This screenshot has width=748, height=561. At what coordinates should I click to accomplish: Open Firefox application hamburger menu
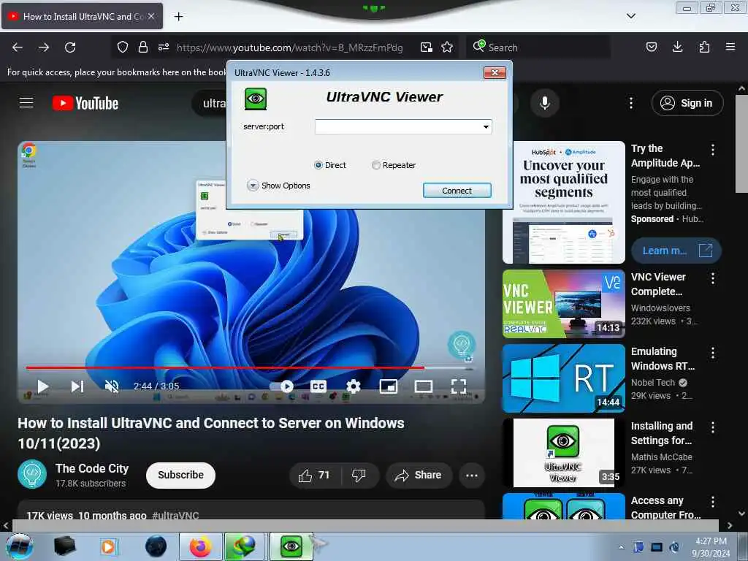click(730, 47)
